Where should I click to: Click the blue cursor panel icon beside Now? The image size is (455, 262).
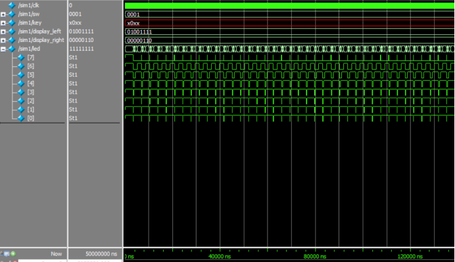(7, 254)
